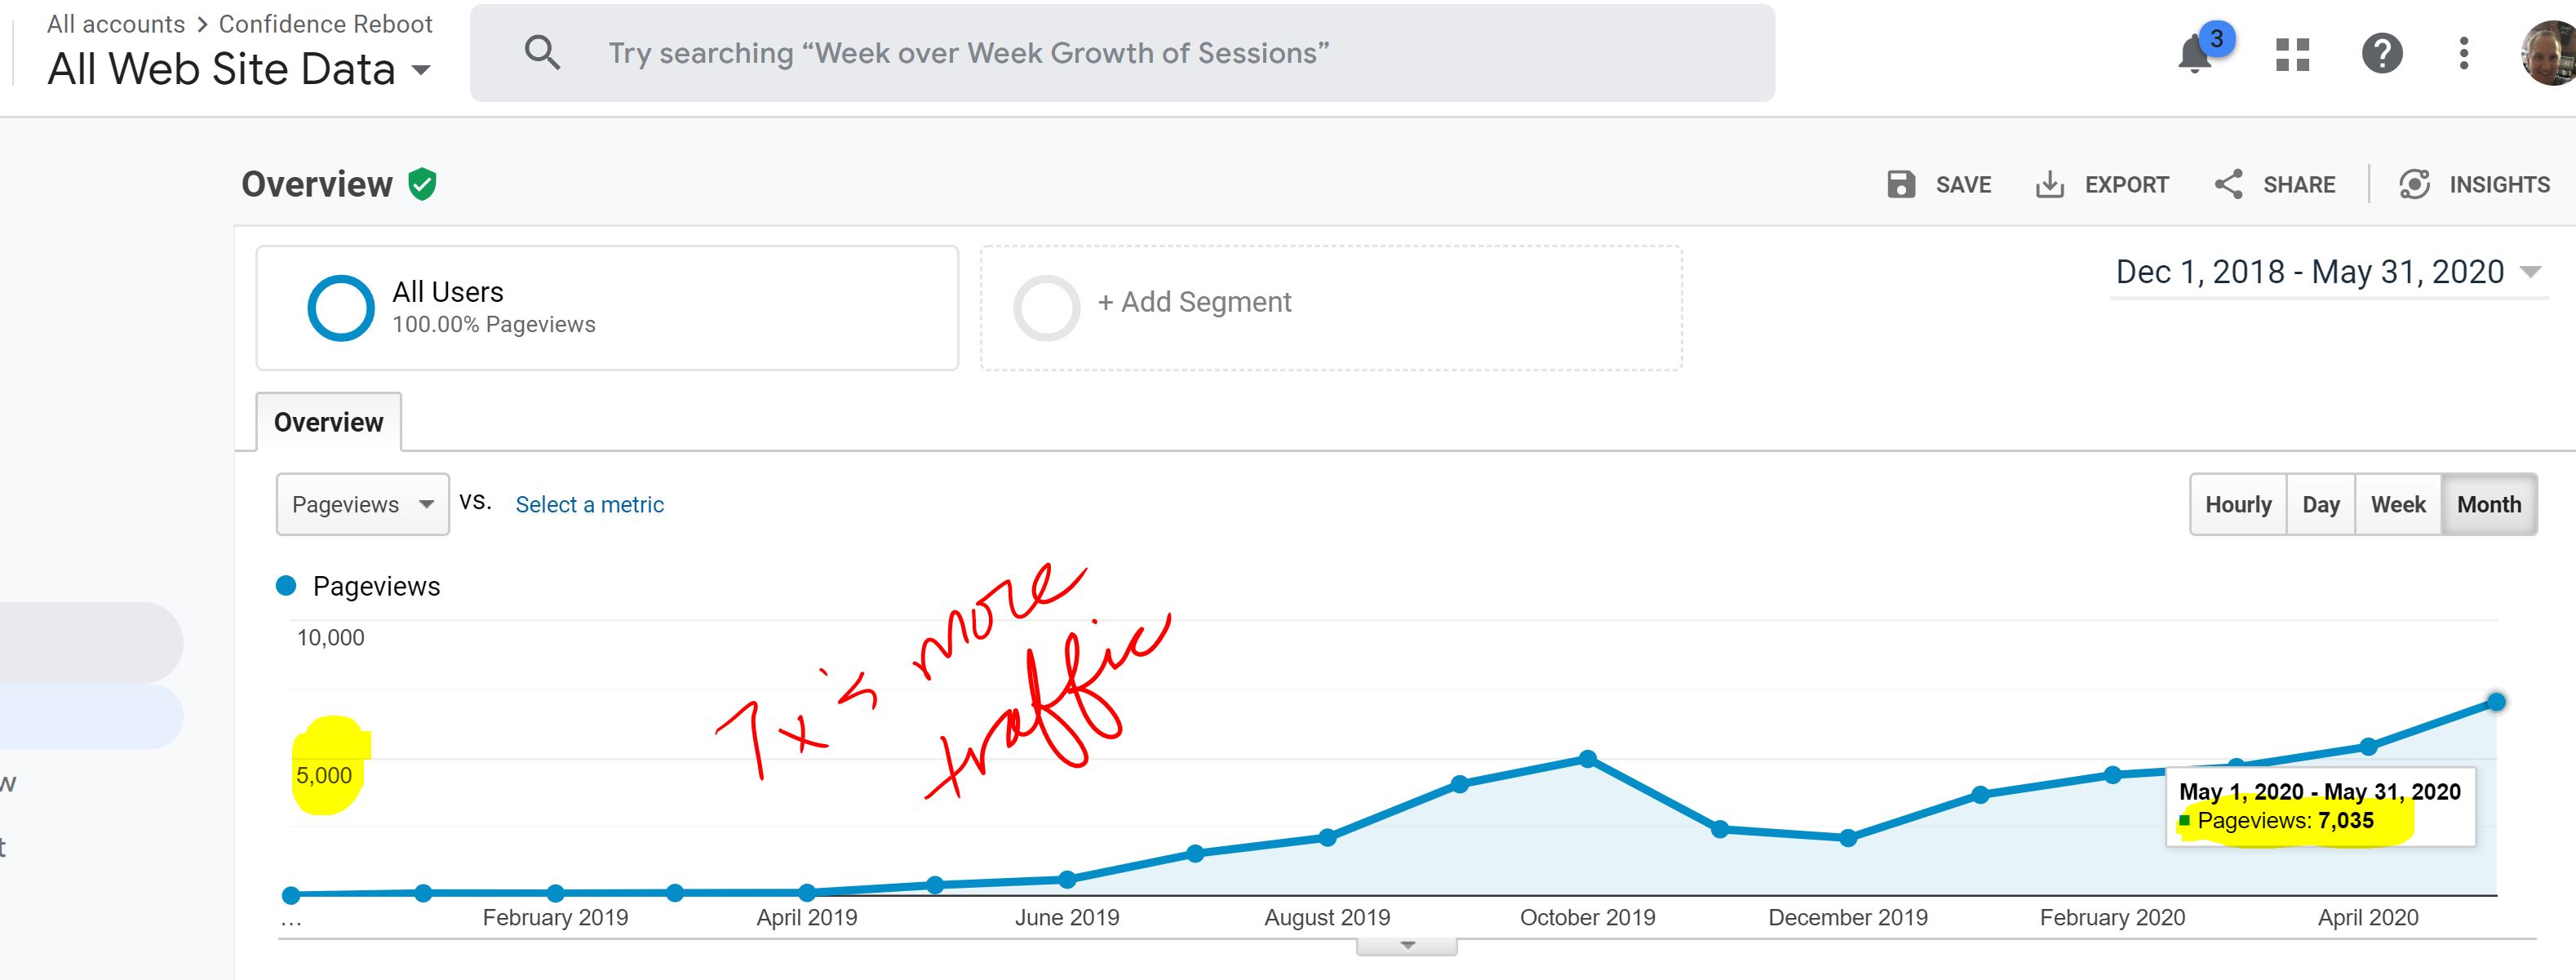Open the help question mark icon
Viewport: 2576px width, 980px height.
[2382, 53]
